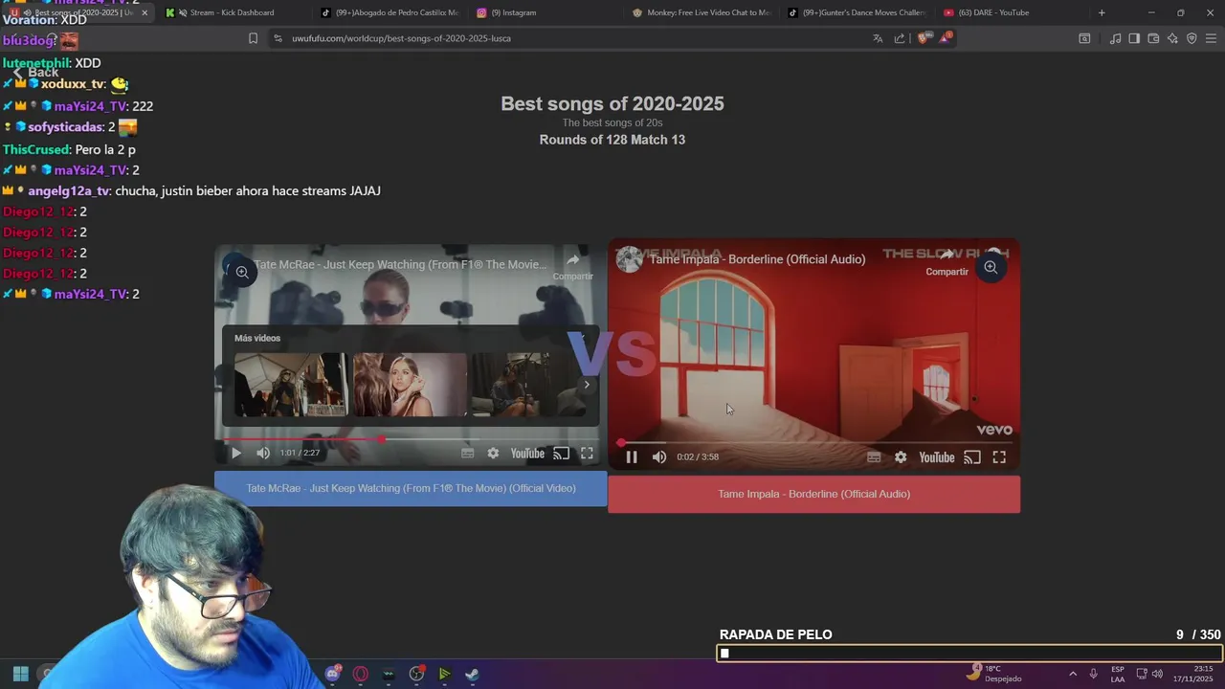
Task: Open the Brave Rewards triangle icon
Action: (946, 38)
